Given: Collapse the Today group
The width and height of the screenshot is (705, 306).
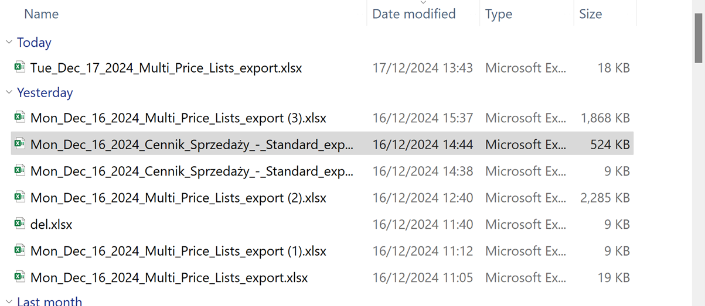Looking at the screenshot, I should click(x=9, y=42).
